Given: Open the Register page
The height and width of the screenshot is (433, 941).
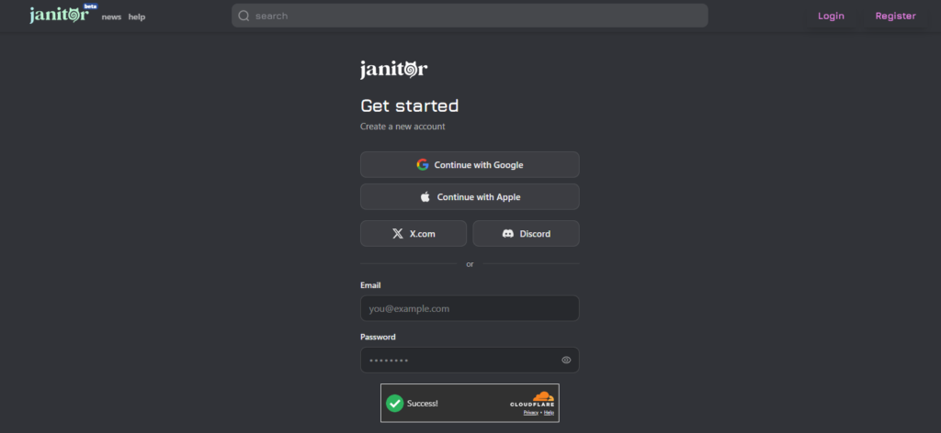Looking at the screenshot, I should 895,17.
